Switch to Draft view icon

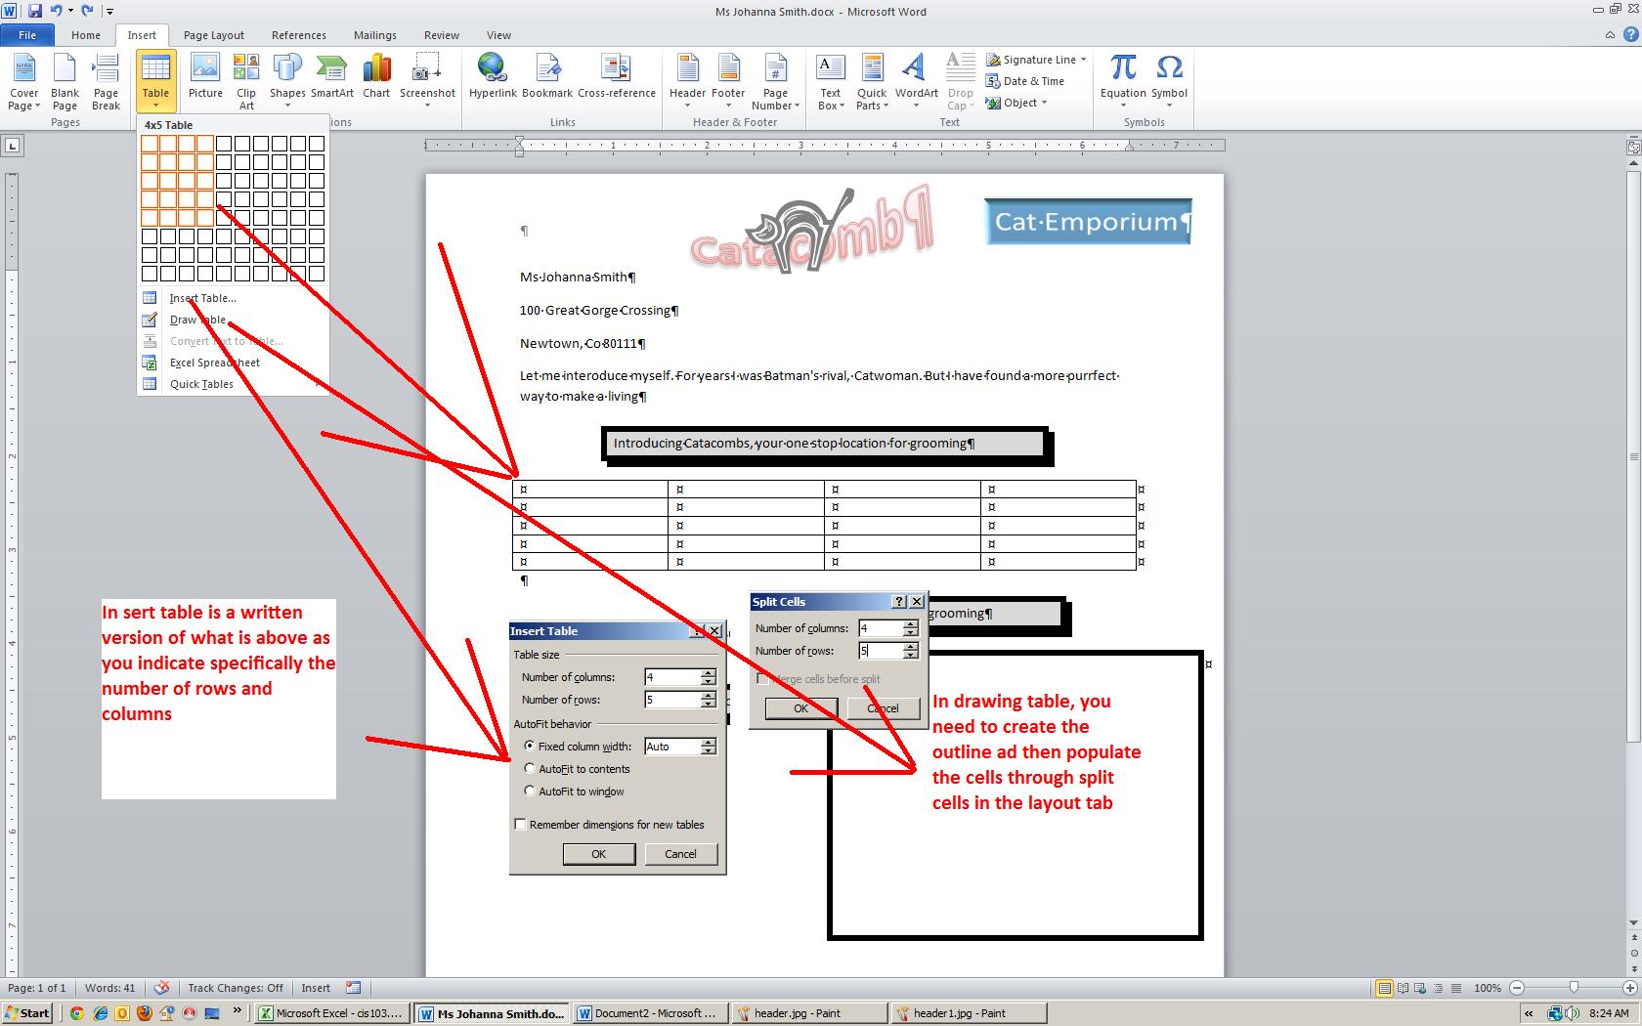click(1456, 988)
